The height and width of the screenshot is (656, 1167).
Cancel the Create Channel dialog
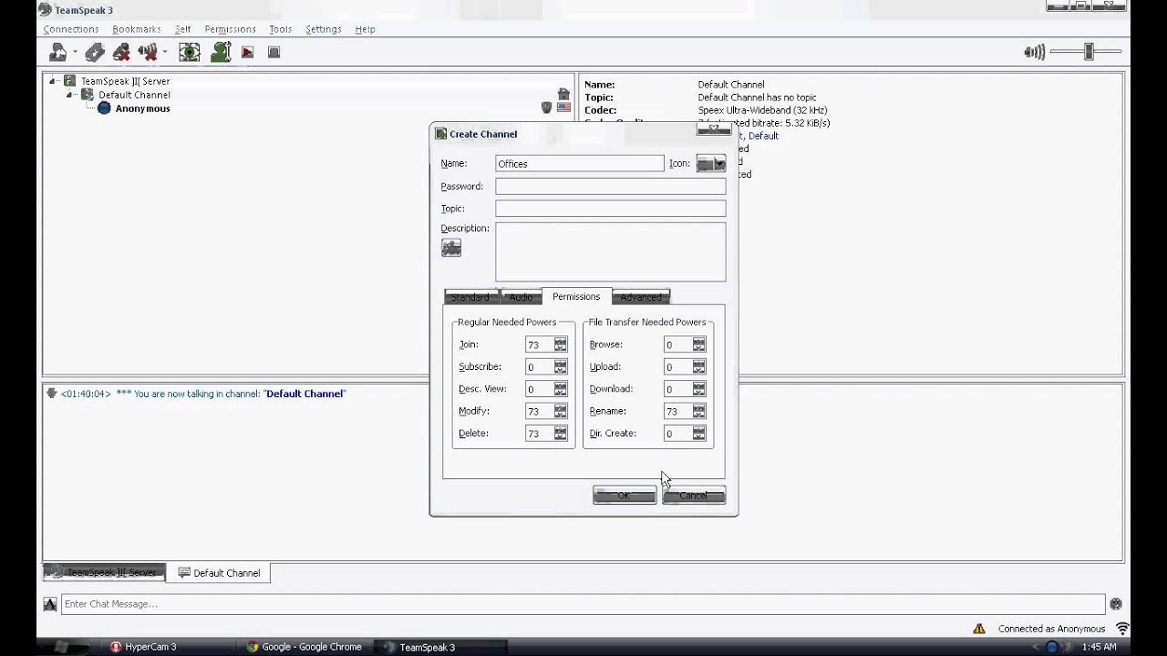694,495
